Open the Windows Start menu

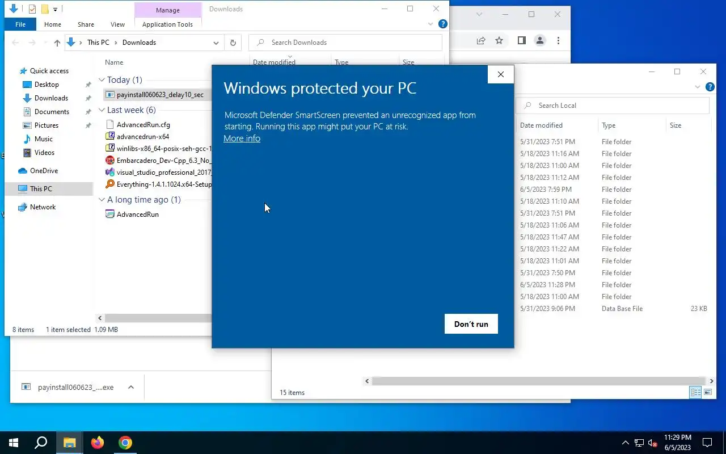[x=14, y=443]
